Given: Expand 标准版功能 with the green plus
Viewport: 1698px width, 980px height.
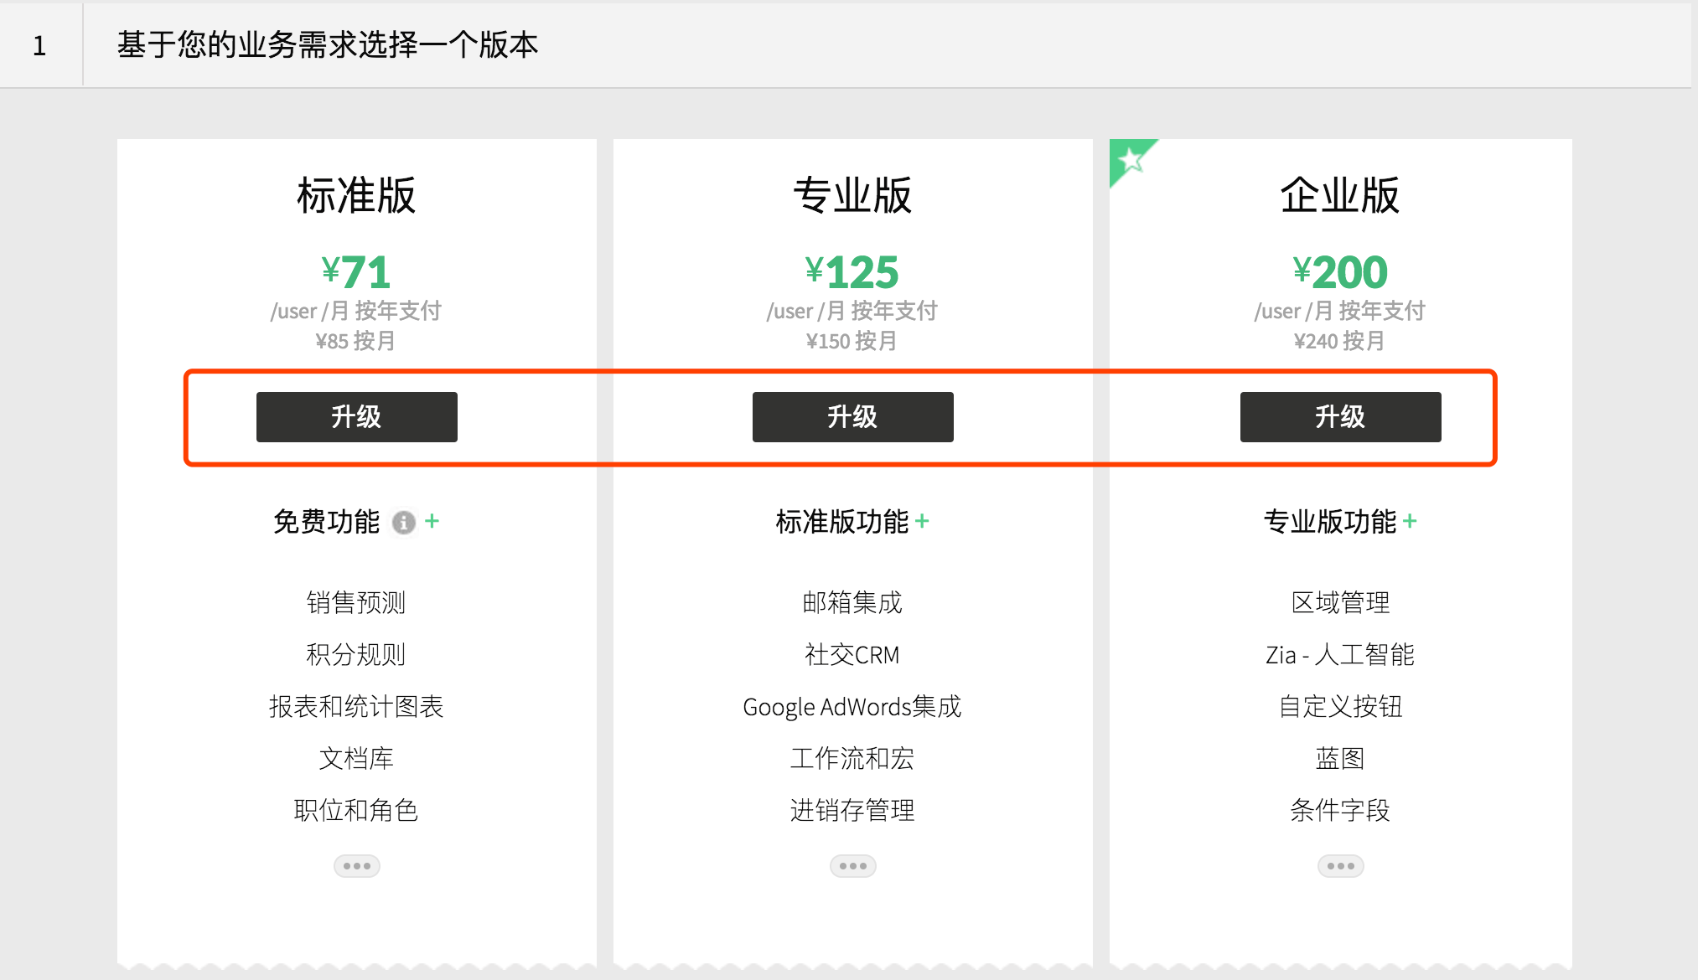Looking at the screenshot, I should coord(922,521).
